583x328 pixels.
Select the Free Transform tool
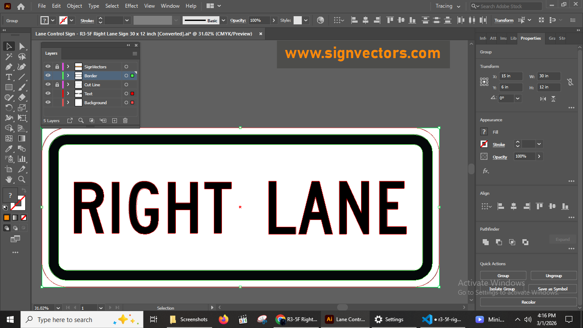[x=22, y=118]
